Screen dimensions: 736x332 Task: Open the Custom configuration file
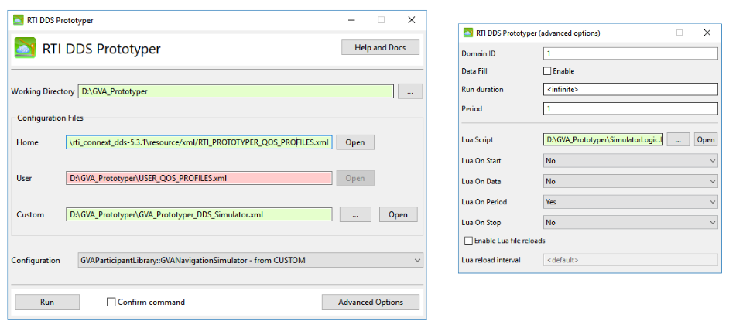(x=398, y=214)
